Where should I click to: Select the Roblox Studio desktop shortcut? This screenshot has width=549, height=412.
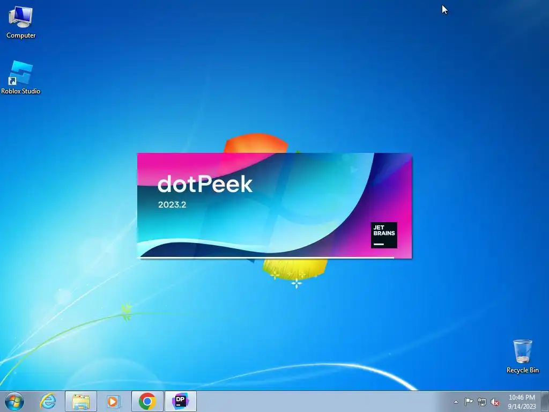point(21,77)
